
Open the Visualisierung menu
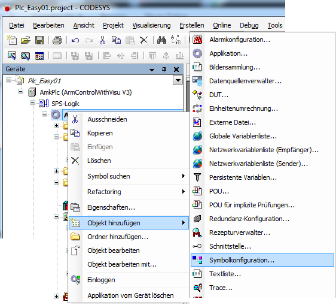(151, 25)
